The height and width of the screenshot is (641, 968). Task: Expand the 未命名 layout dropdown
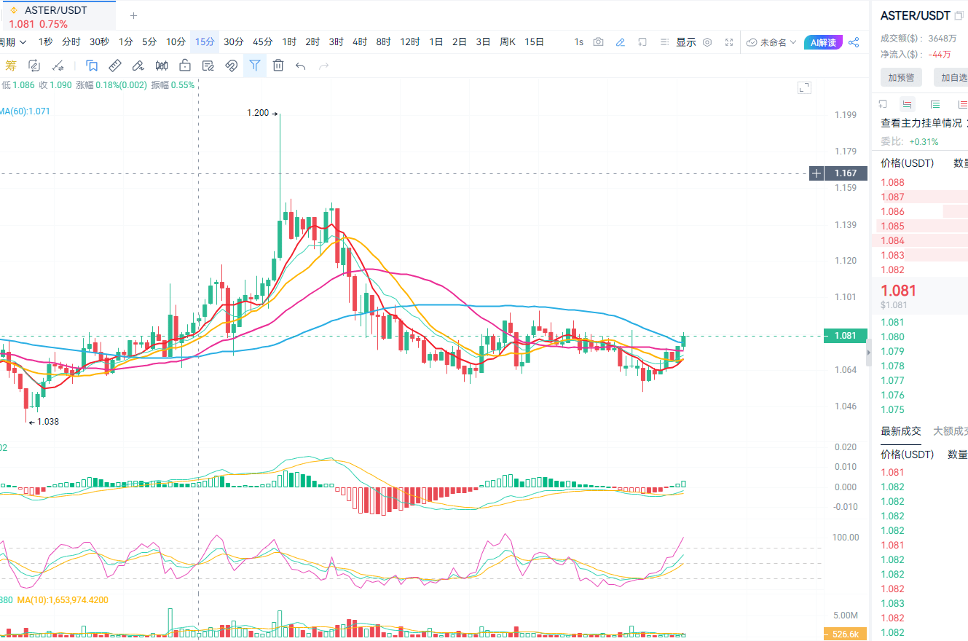771,42
